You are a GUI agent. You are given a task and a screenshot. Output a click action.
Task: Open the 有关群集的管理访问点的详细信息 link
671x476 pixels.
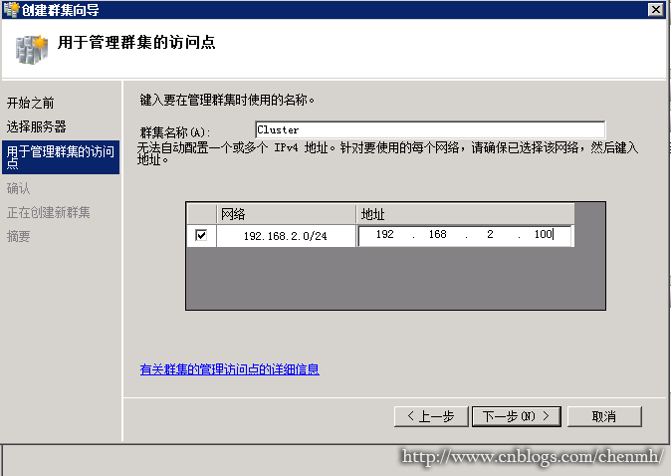[x=229, y=369]
